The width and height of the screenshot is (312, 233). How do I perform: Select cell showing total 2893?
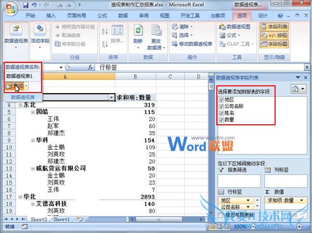(x=136, y=197)
